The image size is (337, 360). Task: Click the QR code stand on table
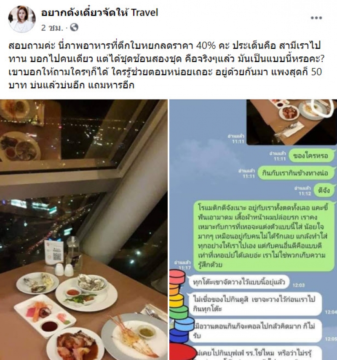coord(54,252)
